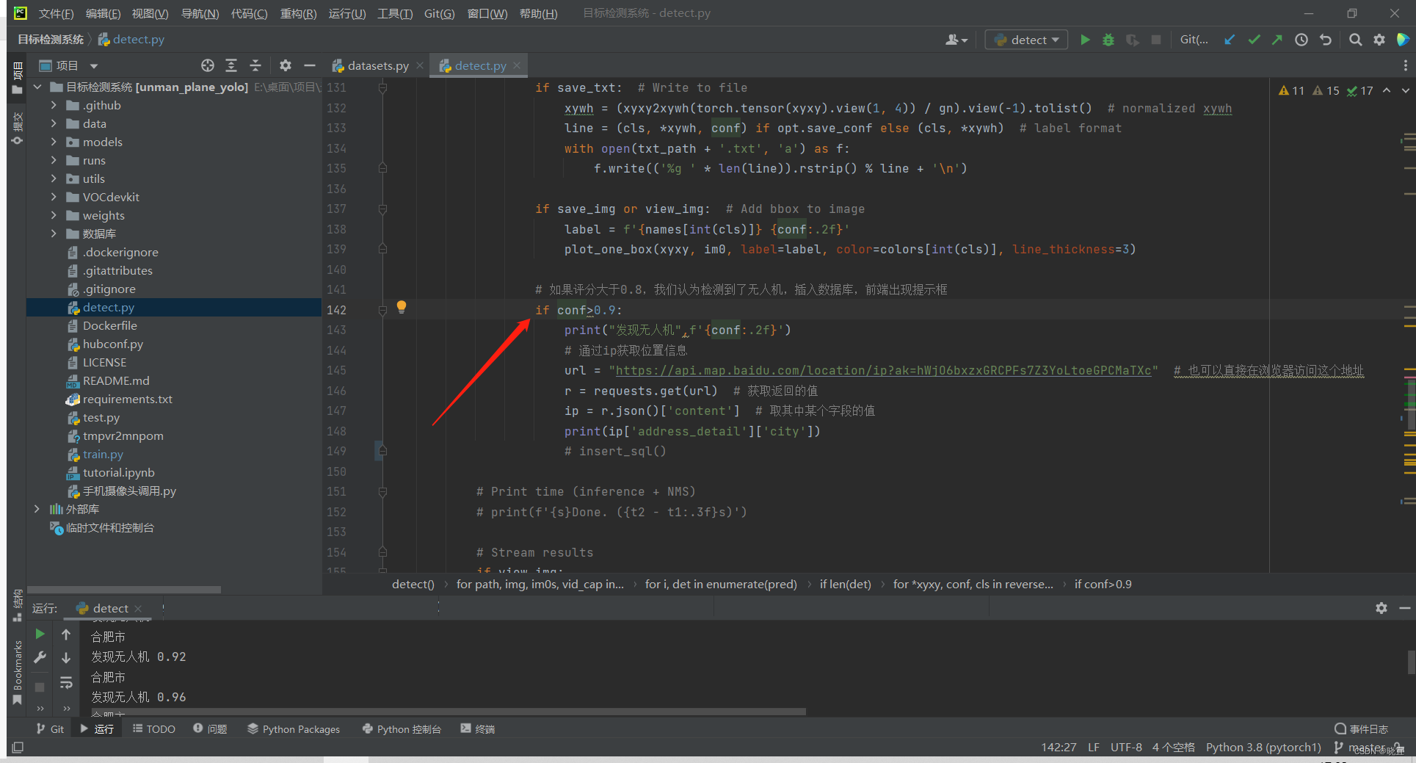This screenshot has width=1416, height=763.
Task: Switch to the datasets.py editor tab
Action: click(x=377, y=65)
